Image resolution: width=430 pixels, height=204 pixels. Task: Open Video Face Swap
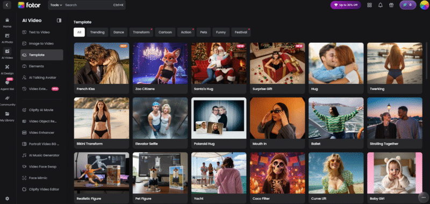click(x=42, y=167)
